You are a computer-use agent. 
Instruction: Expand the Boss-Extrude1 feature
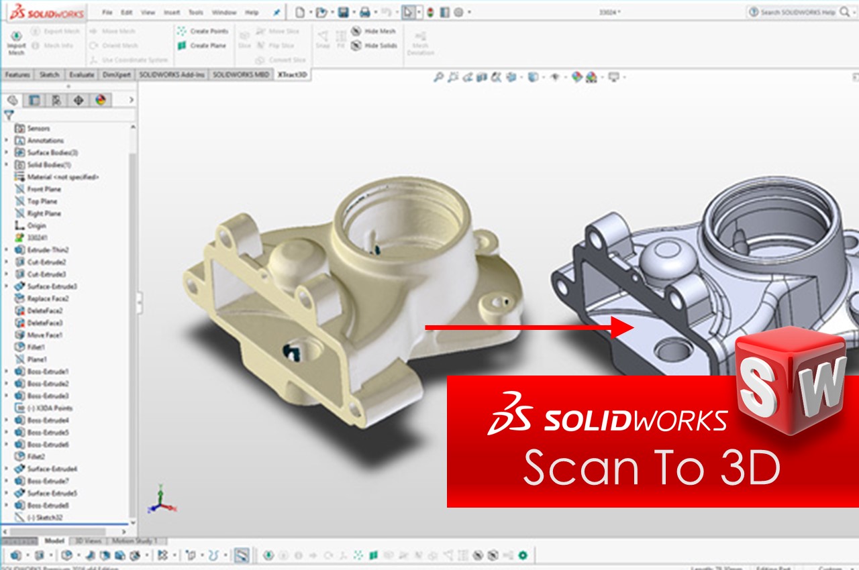(x=5, y=371)
